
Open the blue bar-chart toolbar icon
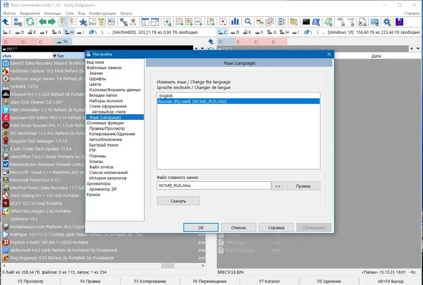coord(235,22)
